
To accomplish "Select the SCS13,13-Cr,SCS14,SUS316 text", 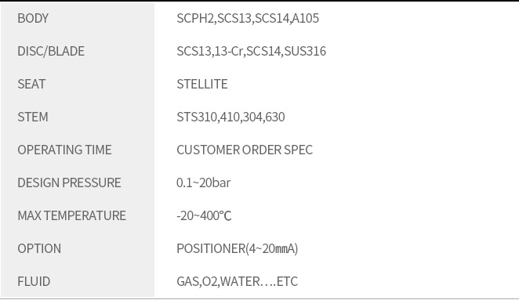I will (251, 51).
